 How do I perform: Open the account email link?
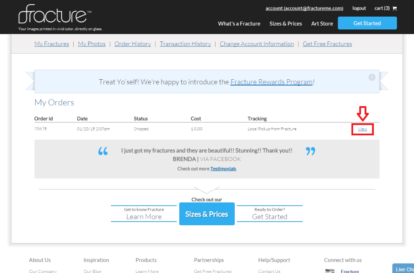click(304, 8)
